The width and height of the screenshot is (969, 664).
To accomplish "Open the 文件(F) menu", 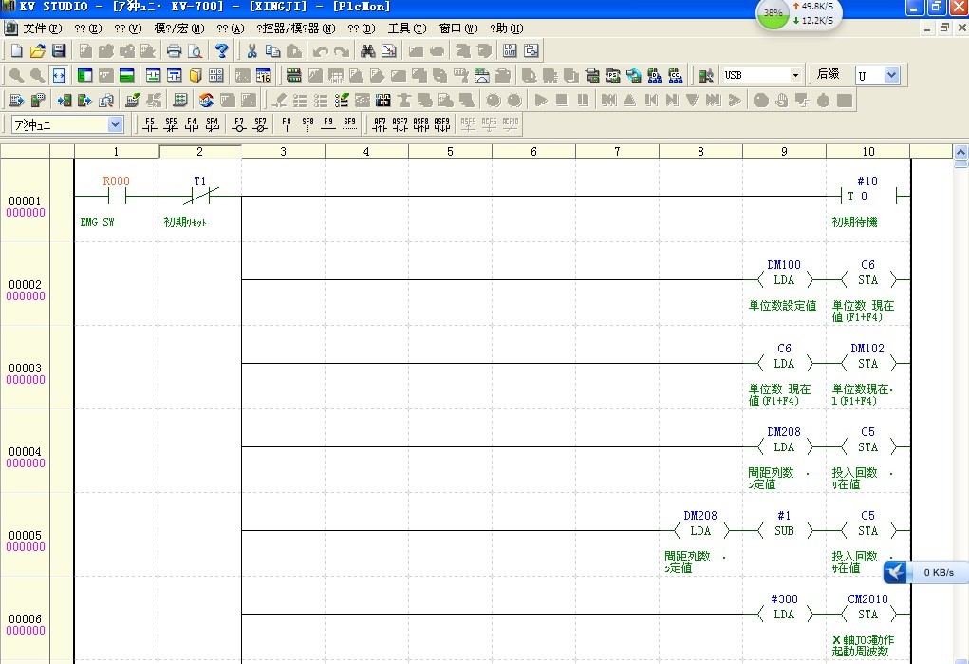I will point(41,28).
